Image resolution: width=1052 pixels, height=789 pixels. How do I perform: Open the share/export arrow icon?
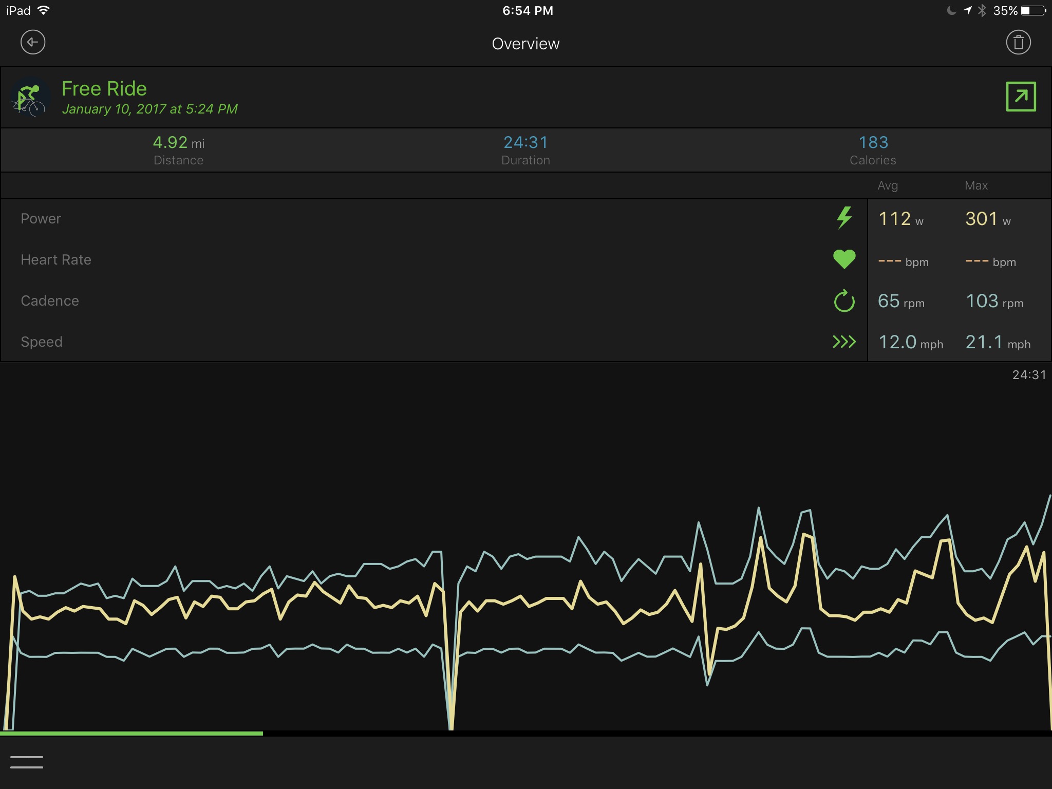point(1021,97)
